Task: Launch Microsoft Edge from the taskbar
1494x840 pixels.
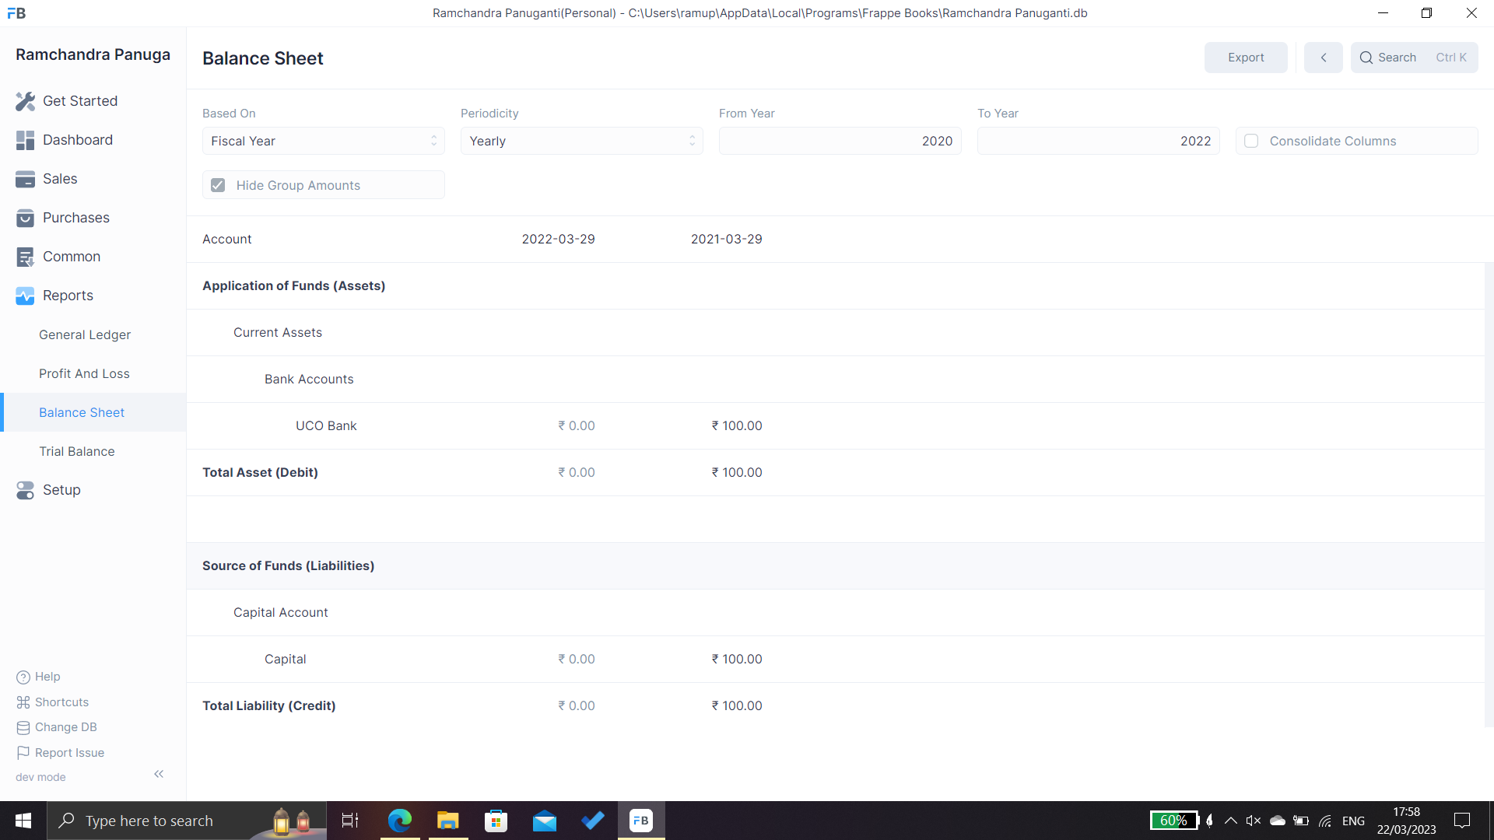Action: point(399,821)
